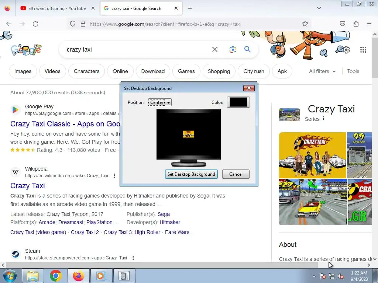Open the Wikipedia Crazy Taxi result link

tap(27, 186)
